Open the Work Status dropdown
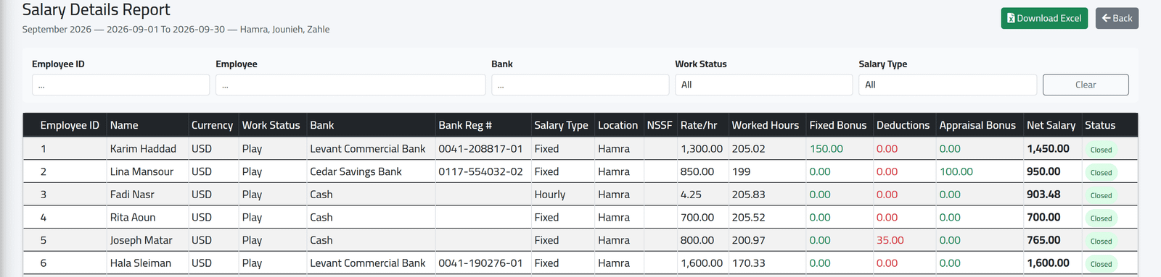 click(763, 85)
